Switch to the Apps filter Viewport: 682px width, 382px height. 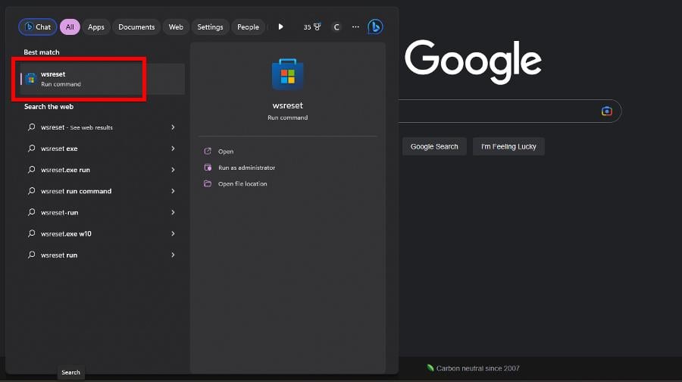point(96,27)
